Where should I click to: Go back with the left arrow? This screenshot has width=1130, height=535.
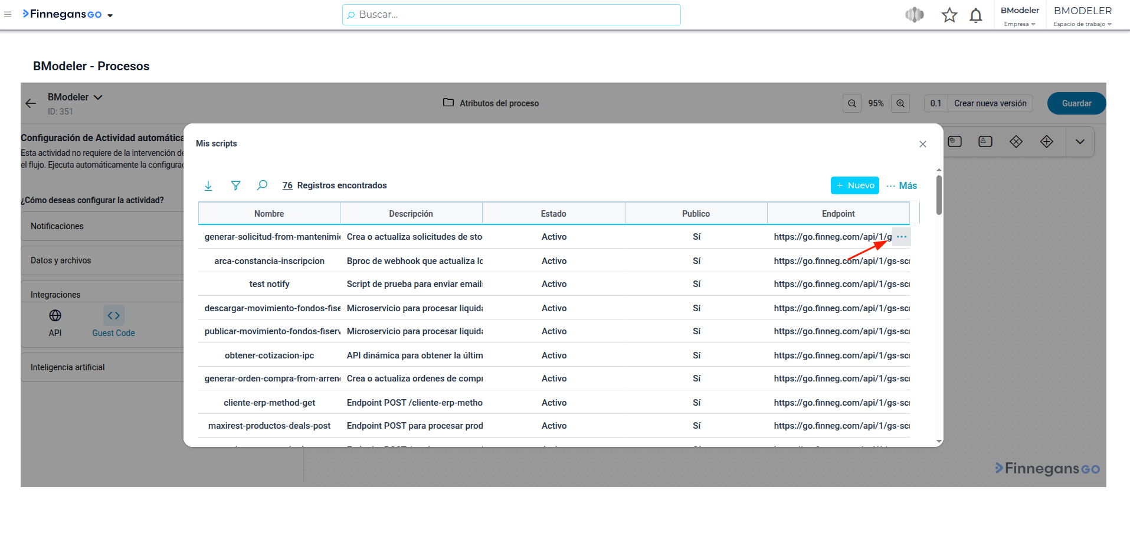[x=31, y=103]
